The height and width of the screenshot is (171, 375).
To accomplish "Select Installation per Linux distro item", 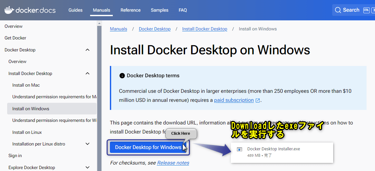I will (39, 144).
